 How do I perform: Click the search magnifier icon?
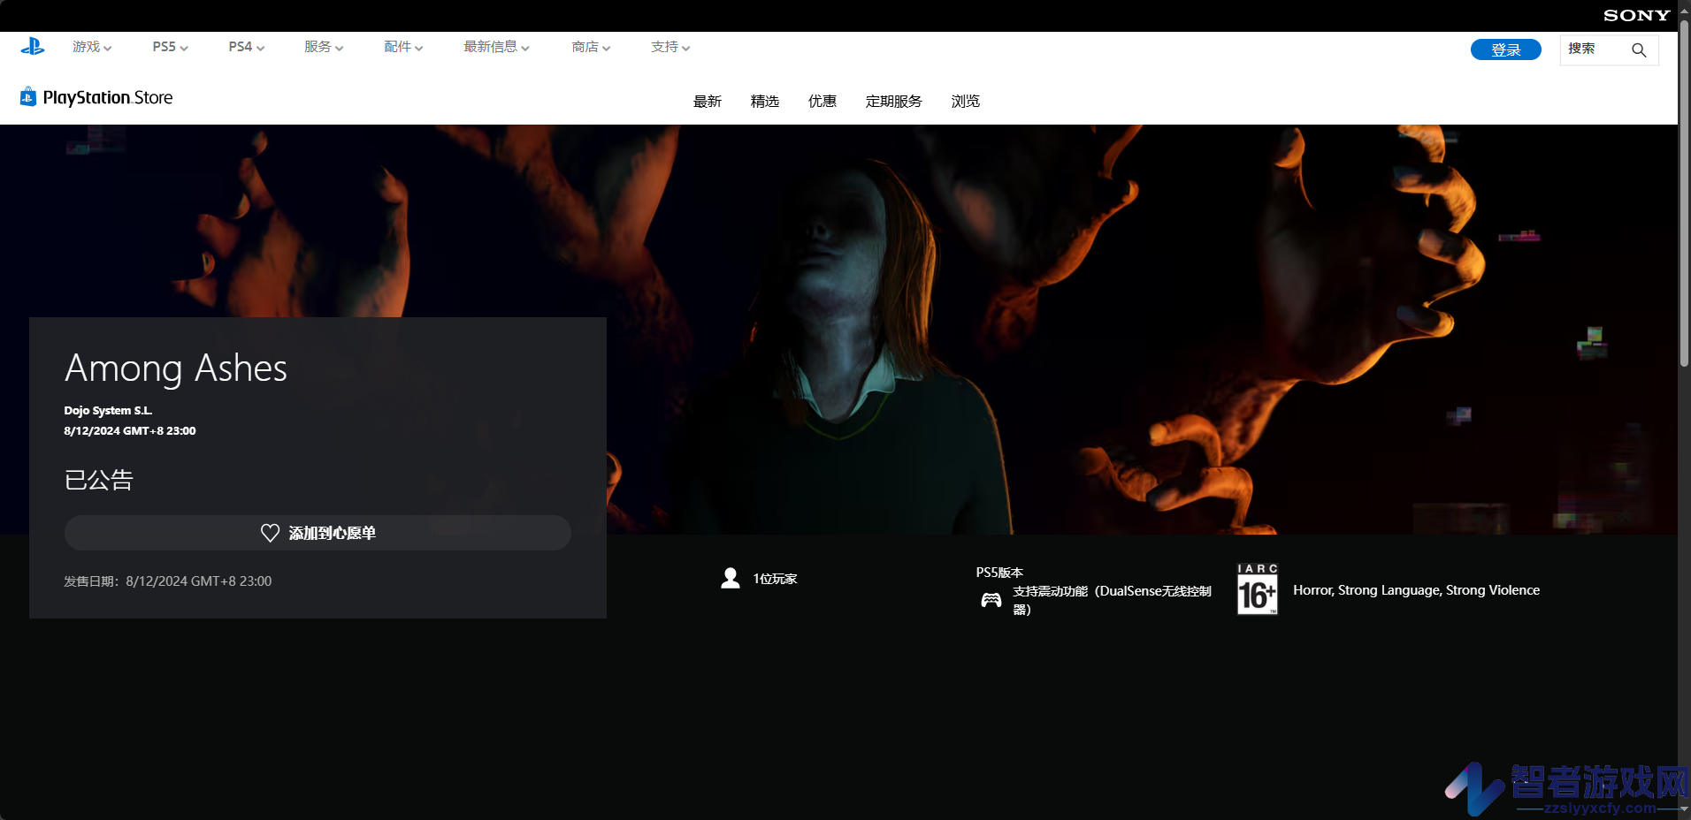click(1639, 50)
